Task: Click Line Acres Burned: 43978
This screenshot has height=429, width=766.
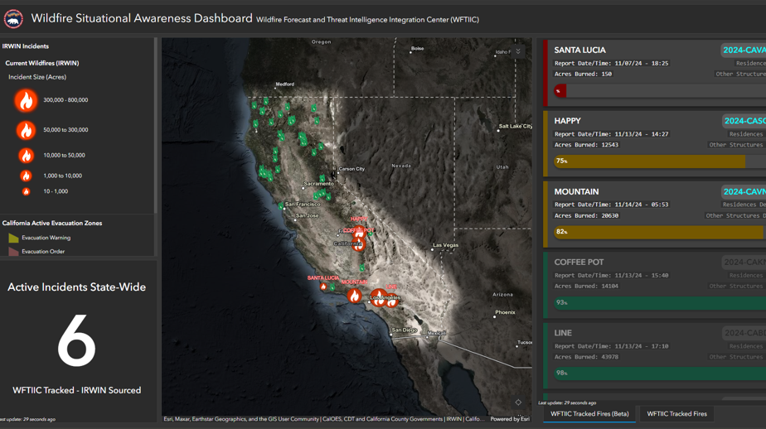Action: click(586, 357)
